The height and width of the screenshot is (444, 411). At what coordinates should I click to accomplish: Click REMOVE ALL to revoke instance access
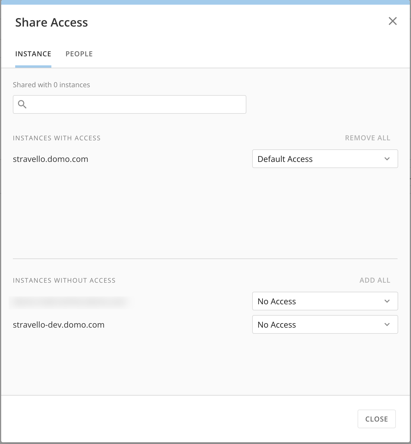(x=368, y=138)
